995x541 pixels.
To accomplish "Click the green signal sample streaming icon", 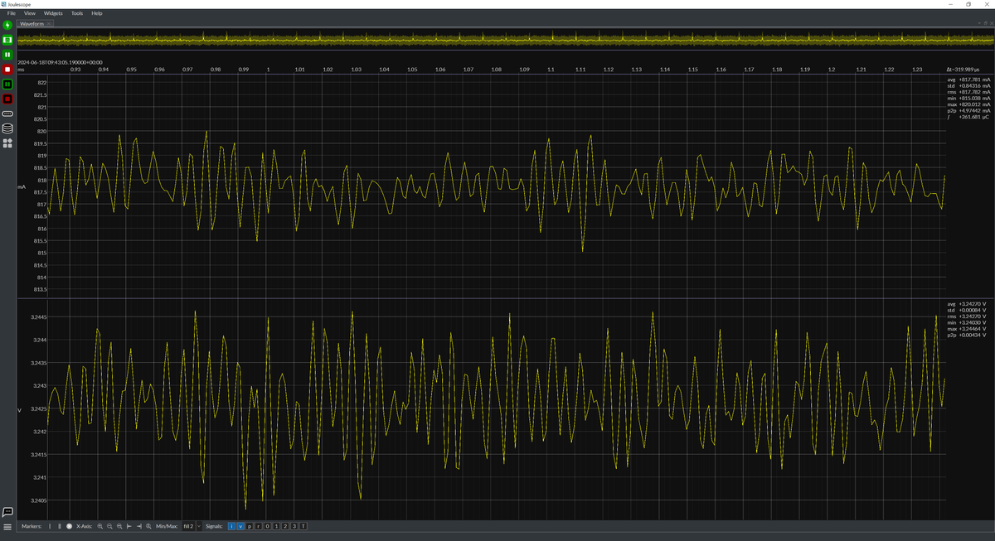I will [7, 40].
